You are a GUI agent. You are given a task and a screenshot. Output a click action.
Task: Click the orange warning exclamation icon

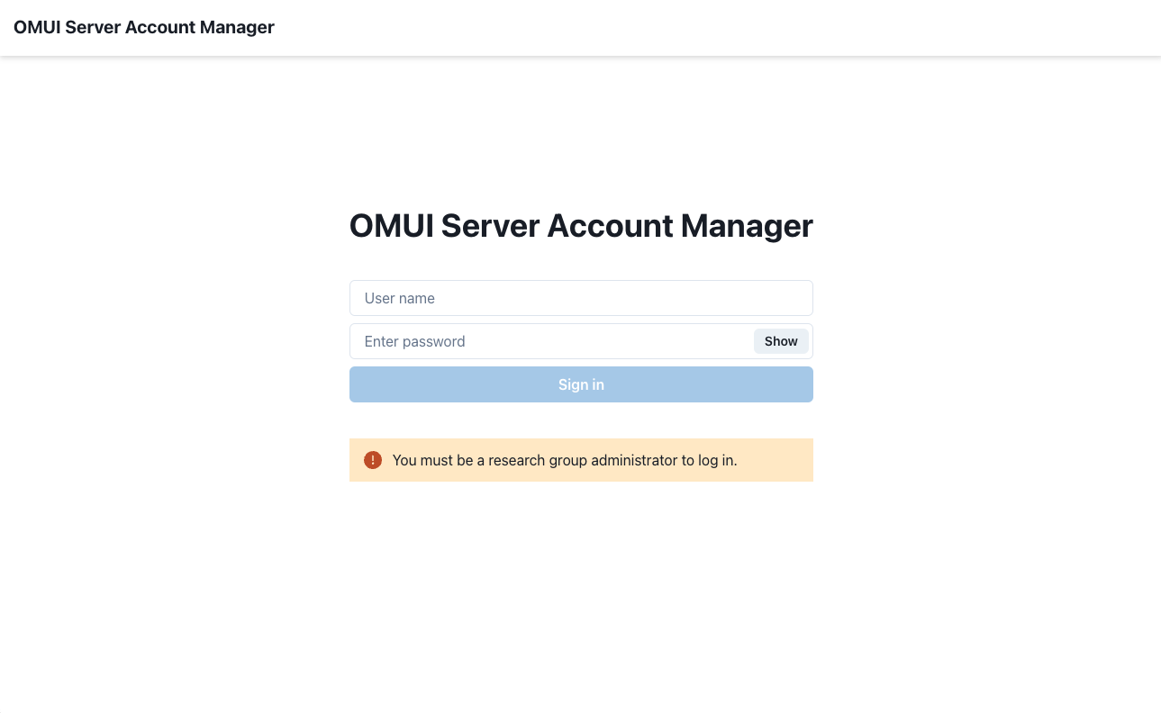point(373,460)
